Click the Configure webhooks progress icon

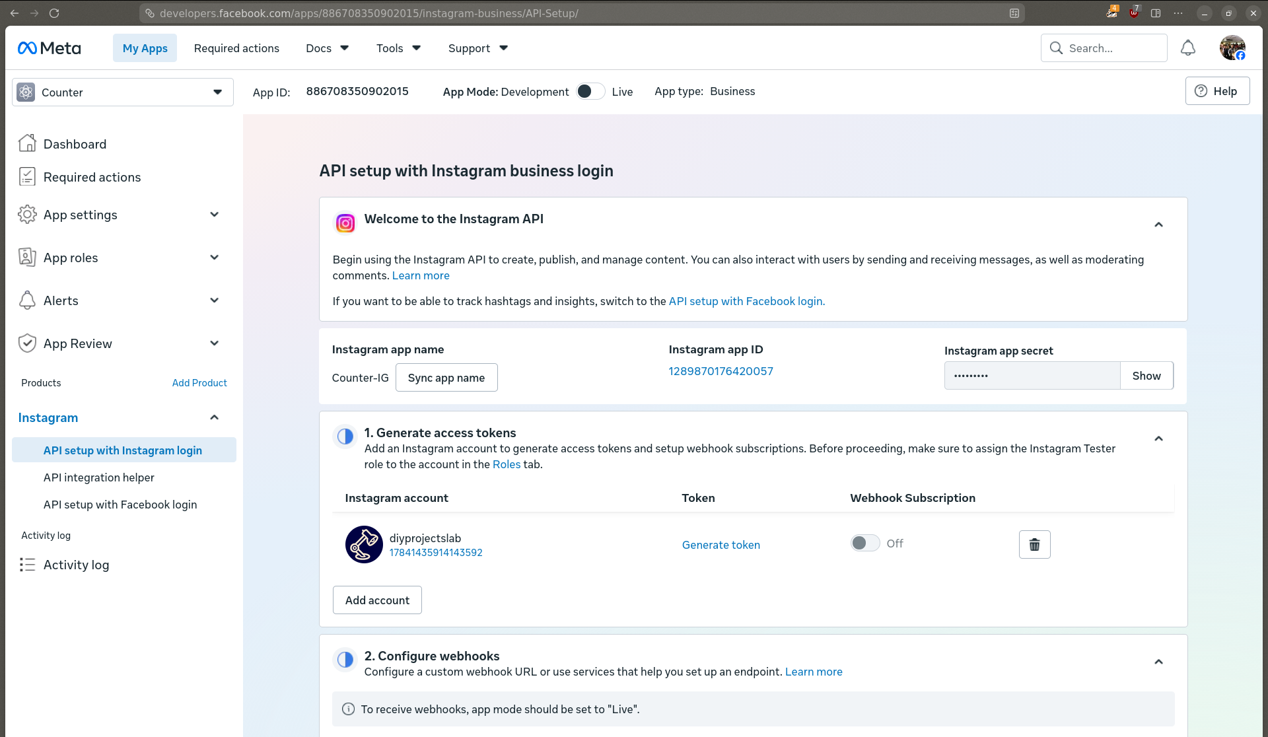(345, 659)
